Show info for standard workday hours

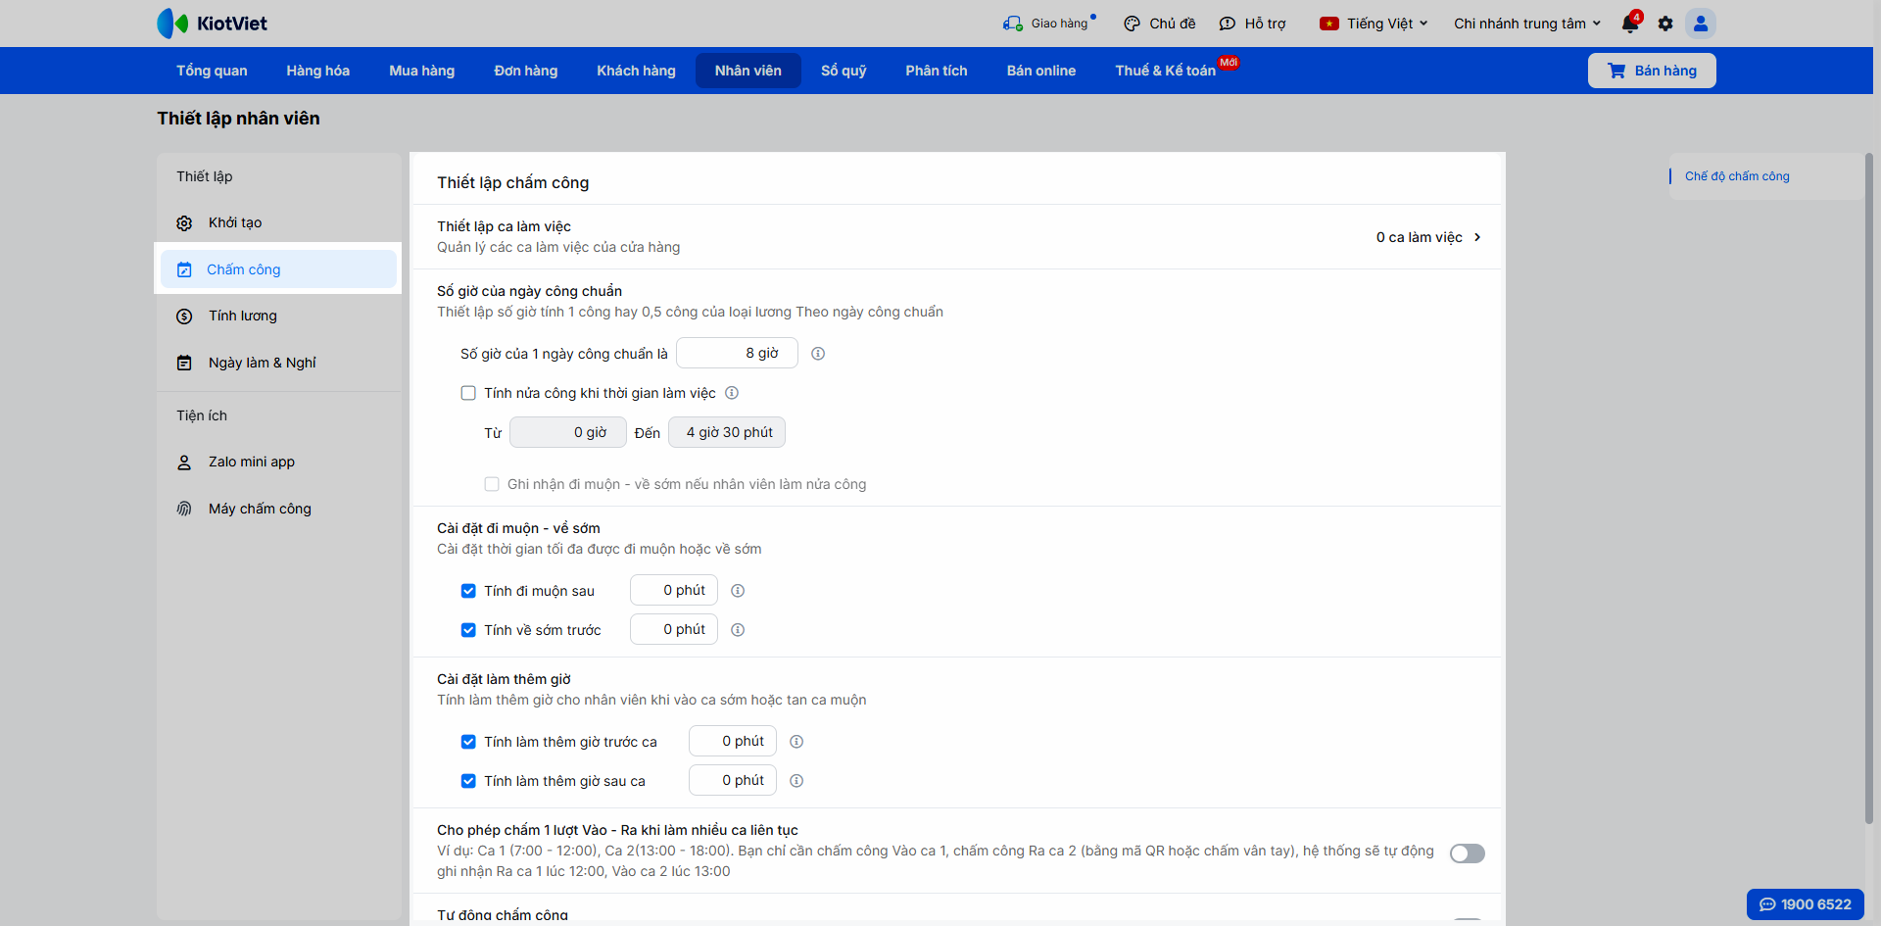point(818,354)
